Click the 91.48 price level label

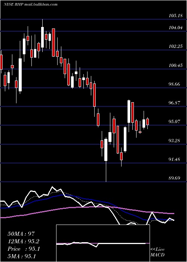(175, 159)
